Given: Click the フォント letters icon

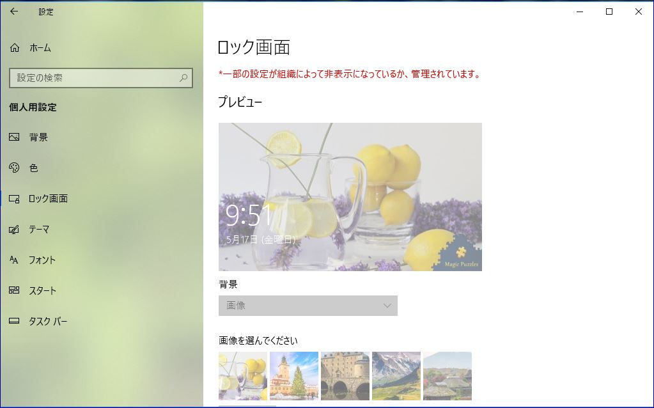Looking at the screenshot, I should click(14, 260).
